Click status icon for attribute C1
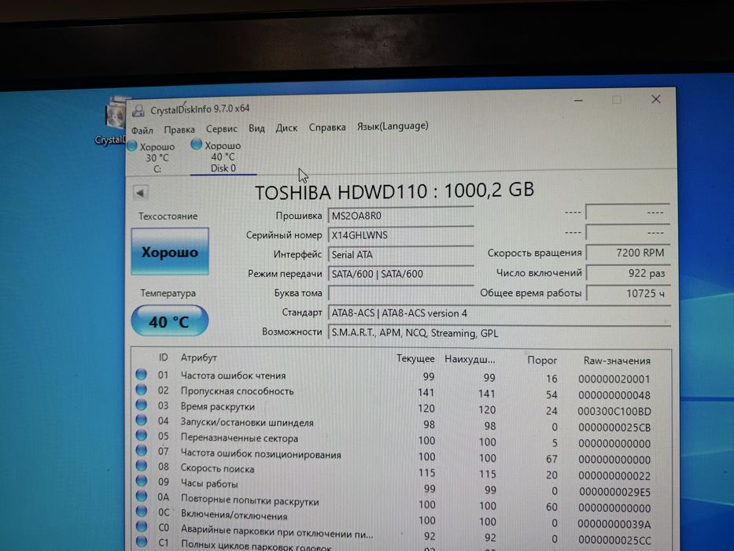734x551 pixels. 141,542
